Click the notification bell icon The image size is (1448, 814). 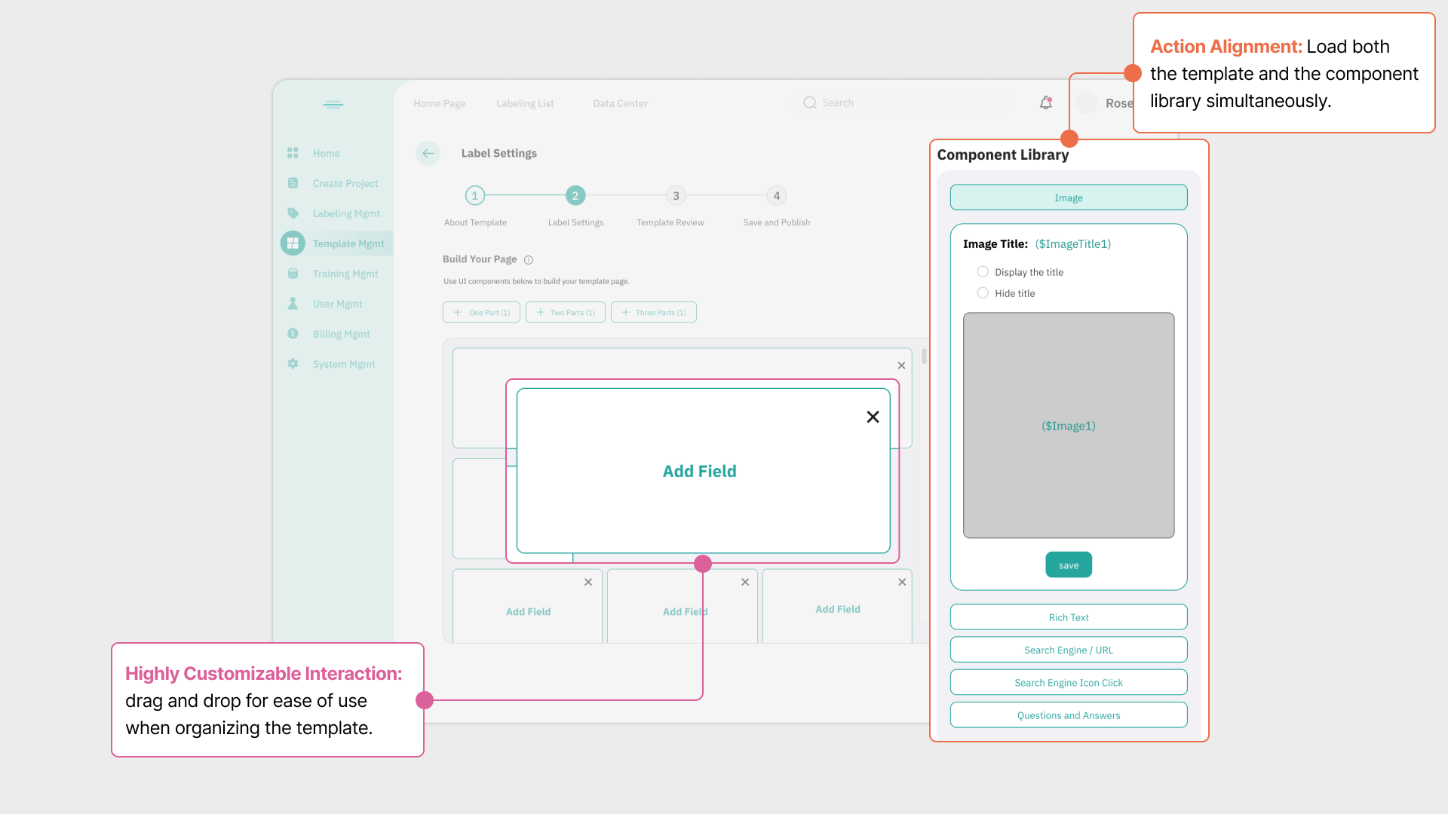pyautogui.click(x=1045, y=103)
